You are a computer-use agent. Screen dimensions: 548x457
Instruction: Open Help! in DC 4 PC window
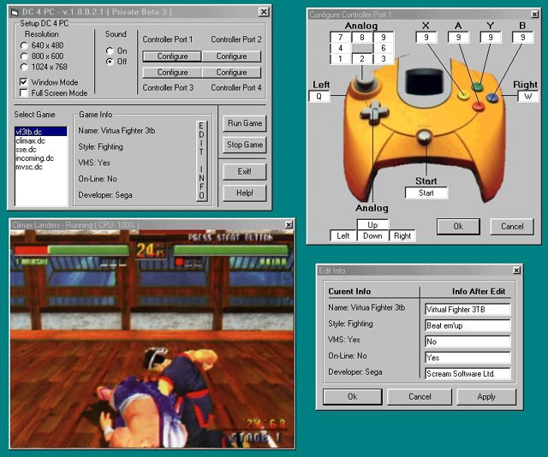tap(245, 193)
